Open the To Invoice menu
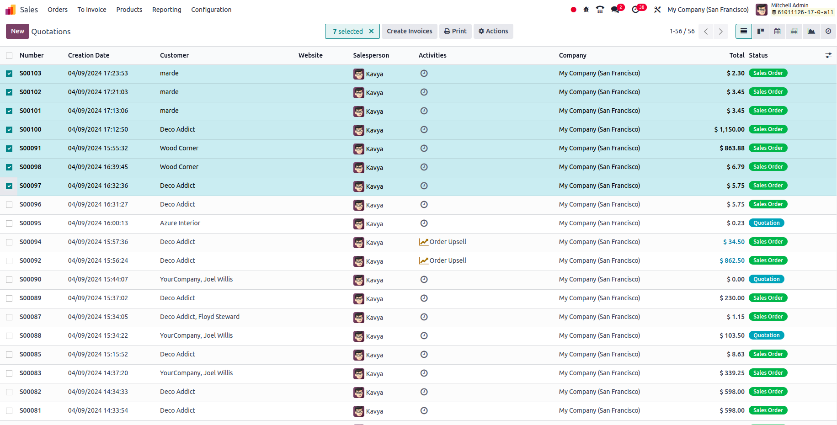Screen dimensions: 837x425 coord(91,10)
